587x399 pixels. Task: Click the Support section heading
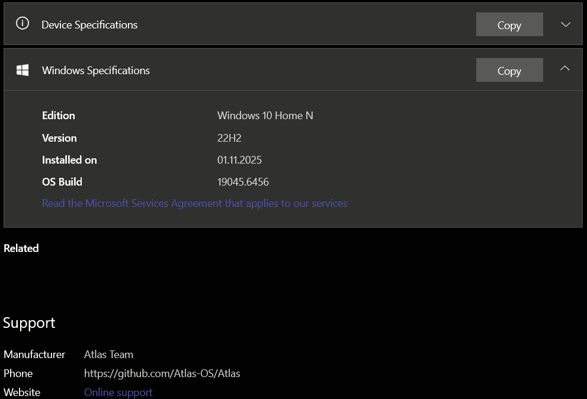coord(29,323)
